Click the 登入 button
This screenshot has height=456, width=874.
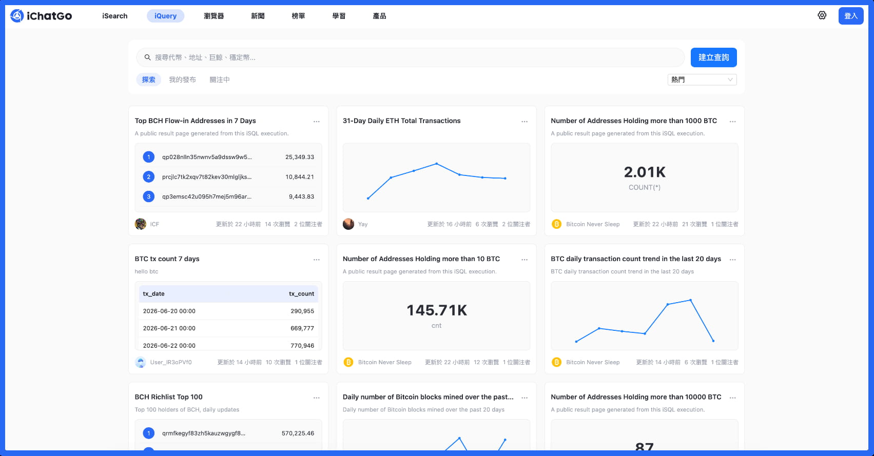point(851,16)
